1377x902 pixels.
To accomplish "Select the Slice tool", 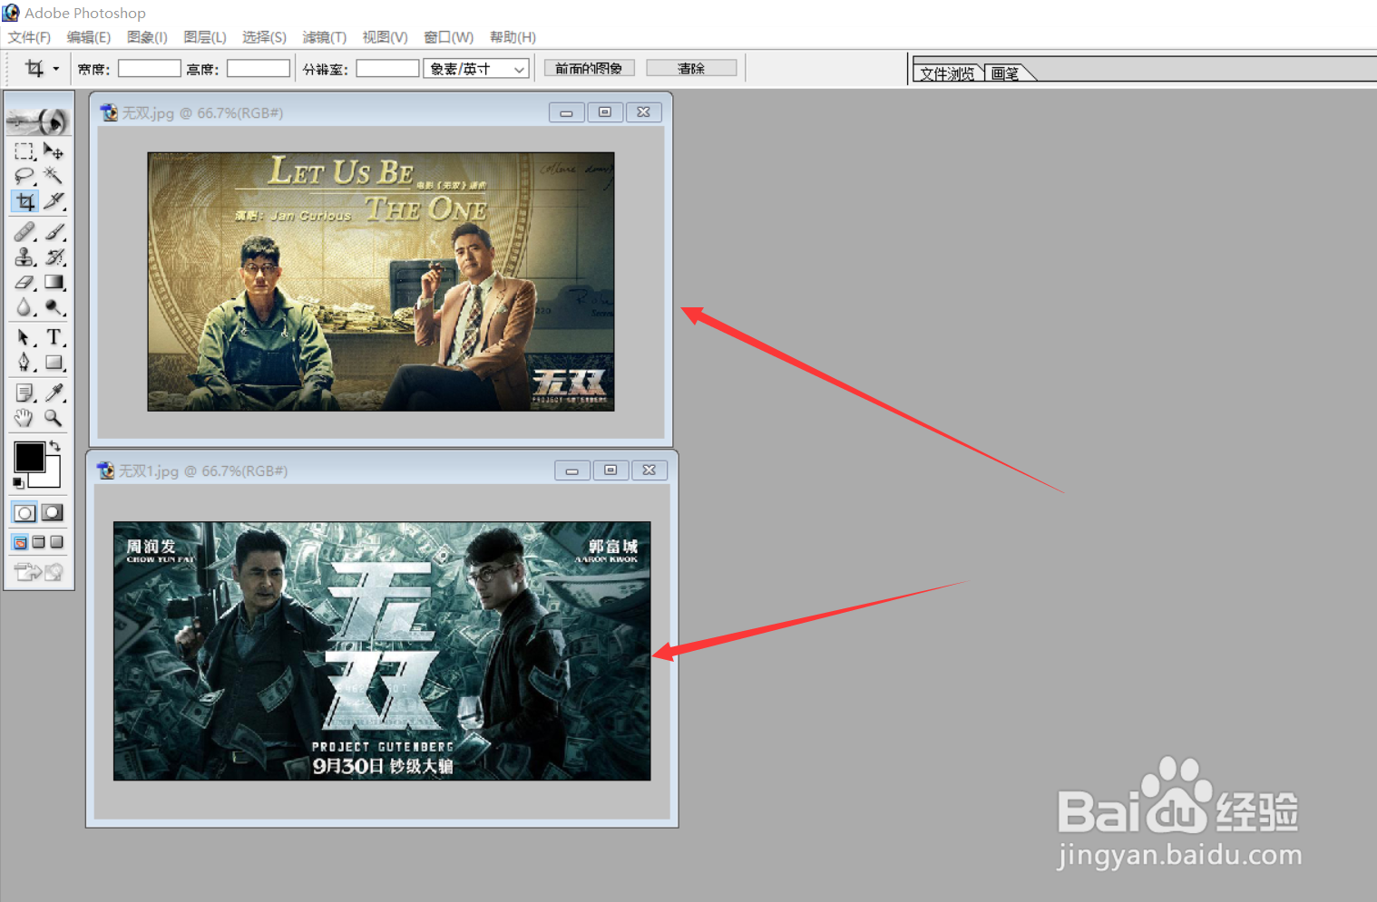I will [54, 201].
